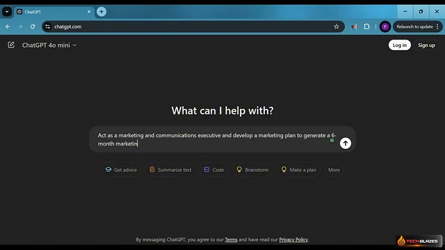Choose the Brainstorm suggestion chip
Screen dimensions: 445x250
(252, 170)
